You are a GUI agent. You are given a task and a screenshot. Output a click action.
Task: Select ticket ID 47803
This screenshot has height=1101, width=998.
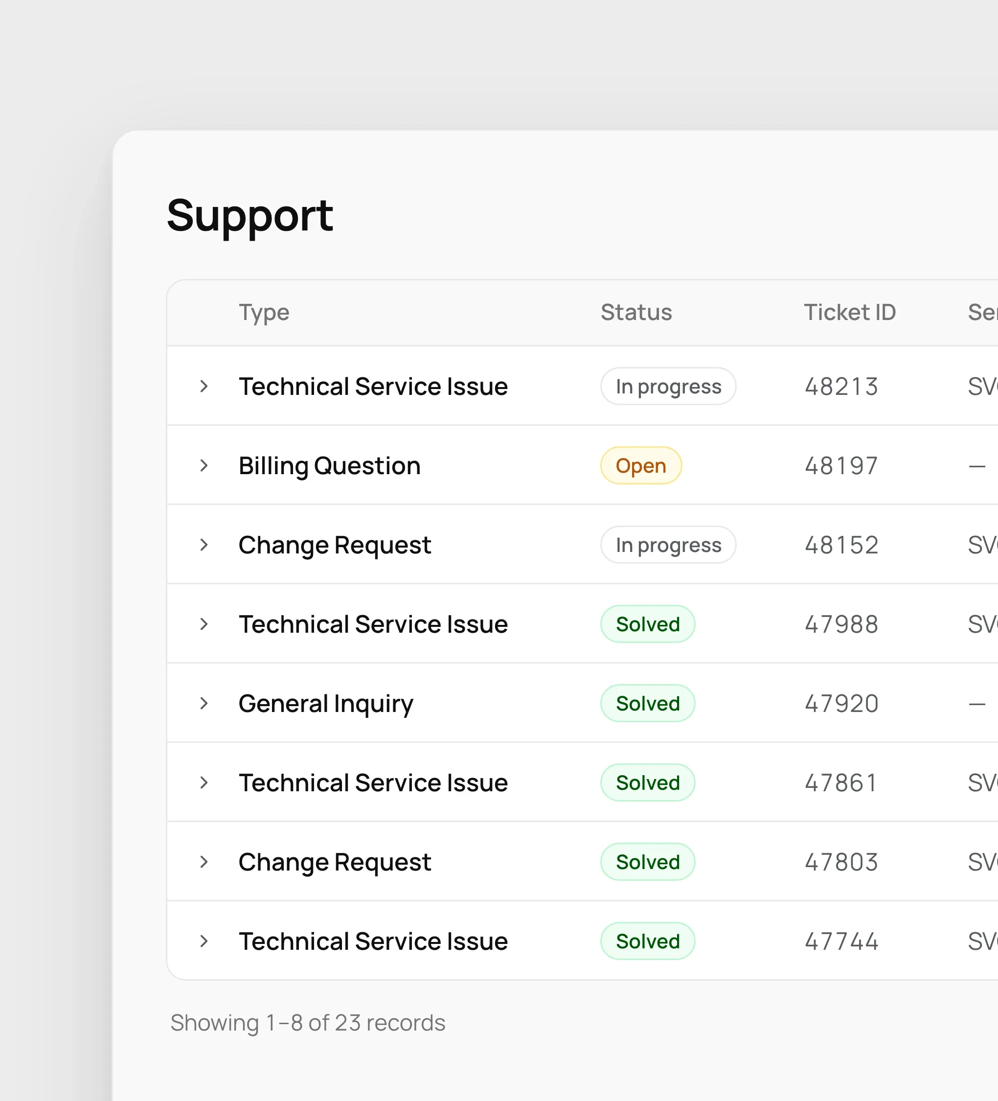(841, 862)
